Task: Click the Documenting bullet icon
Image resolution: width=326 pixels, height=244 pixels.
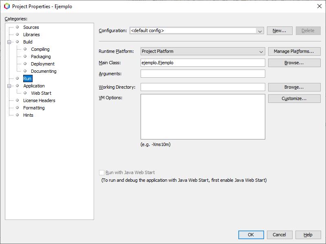Action: (25, 71)
